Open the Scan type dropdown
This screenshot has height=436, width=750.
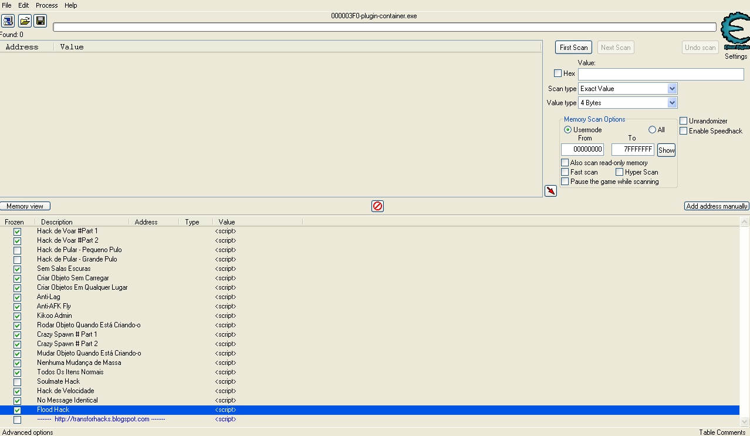(x=628, y=89)
